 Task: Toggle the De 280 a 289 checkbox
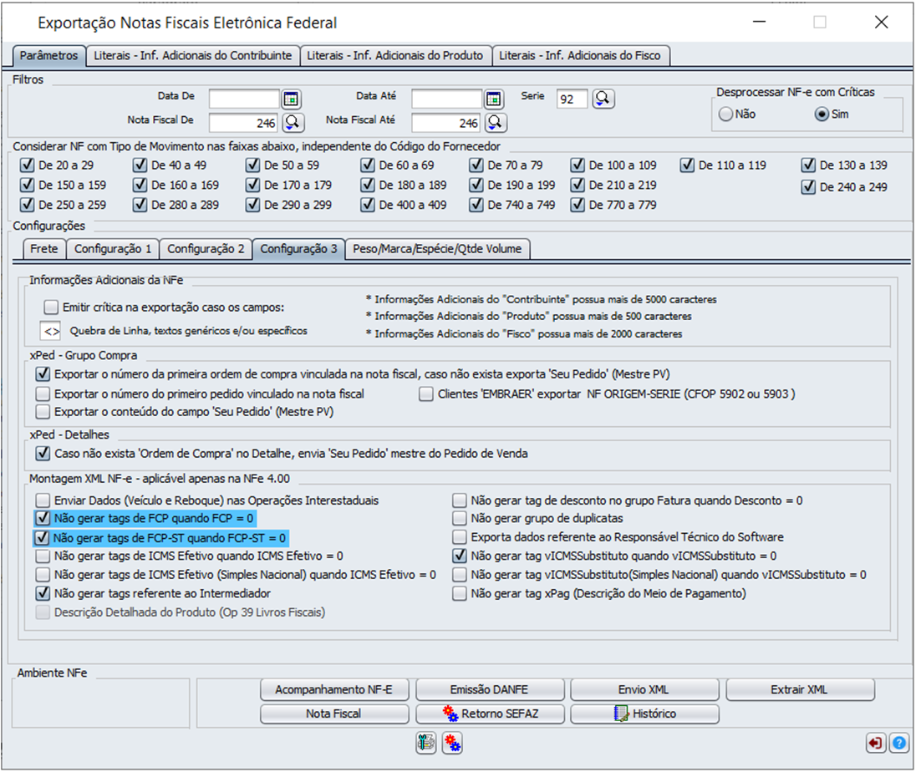tap(140, 205)
